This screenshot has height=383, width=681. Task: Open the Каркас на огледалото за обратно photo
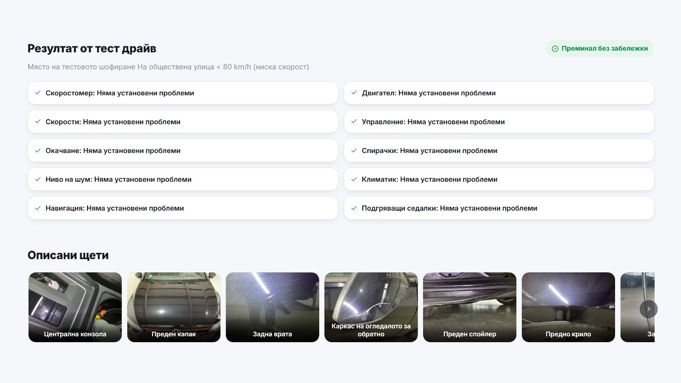tap(371, 307)
